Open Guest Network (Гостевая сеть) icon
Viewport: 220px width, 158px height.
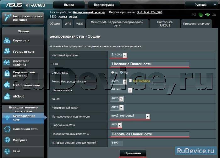coord(7,51)
